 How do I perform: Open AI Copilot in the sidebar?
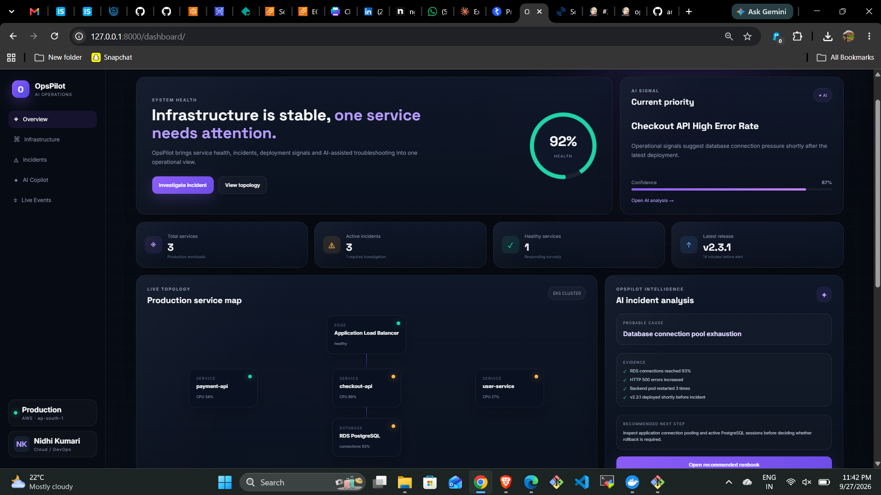[52, 180]
